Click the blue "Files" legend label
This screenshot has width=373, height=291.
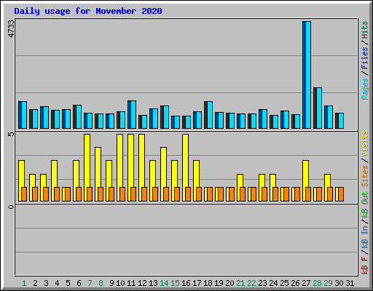click(x=365, y=57)
